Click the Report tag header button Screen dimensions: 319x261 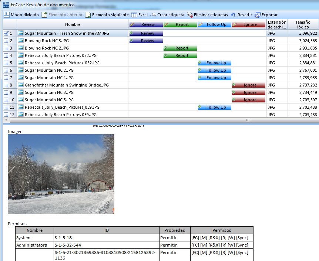click(x=180, y=25)
